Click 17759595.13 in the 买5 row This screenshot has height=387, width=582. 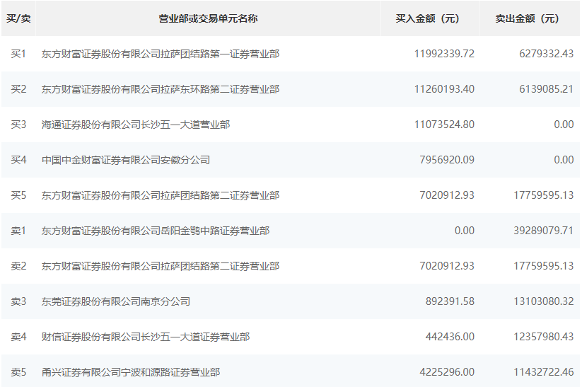coord(544,195)
